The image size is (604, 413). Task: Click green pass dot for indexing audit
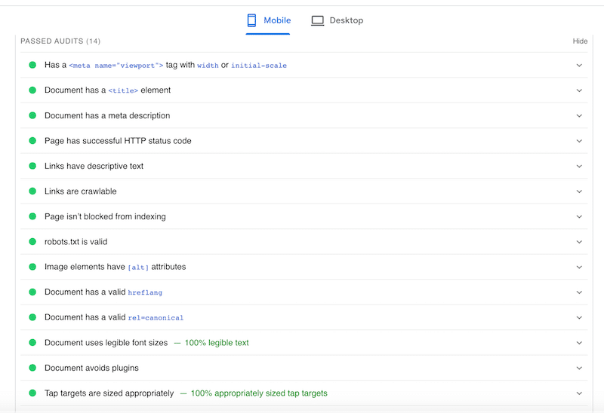[32, 216]
